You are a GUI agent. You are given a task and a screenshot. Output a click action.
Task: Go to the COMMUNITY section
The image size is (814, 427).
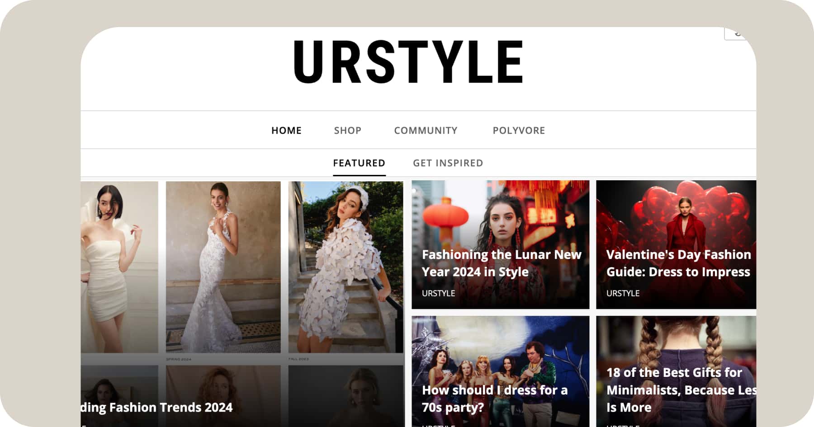[426, 131]
